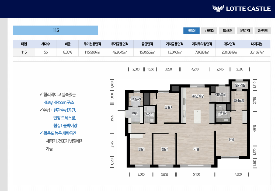This screenshot has height=191, width=275.
Task: Click the 드레스룸 label on floor plan
Action: pyautogui.click(x=239, y=101)
